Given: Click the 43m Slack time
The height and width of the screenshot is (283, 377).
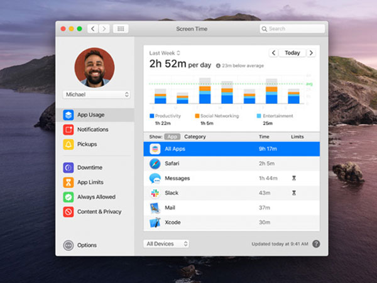Looking at the screenshot, I should (x=265, y=193).
